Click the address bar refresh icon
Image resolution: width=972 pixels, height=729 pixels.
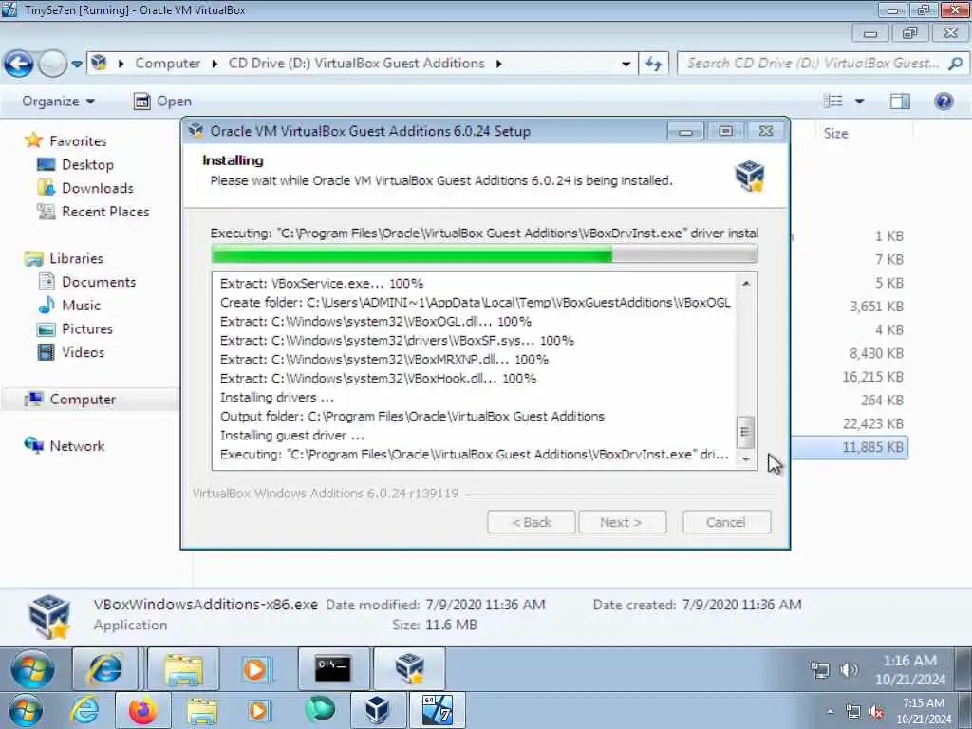tap(654, 64)
